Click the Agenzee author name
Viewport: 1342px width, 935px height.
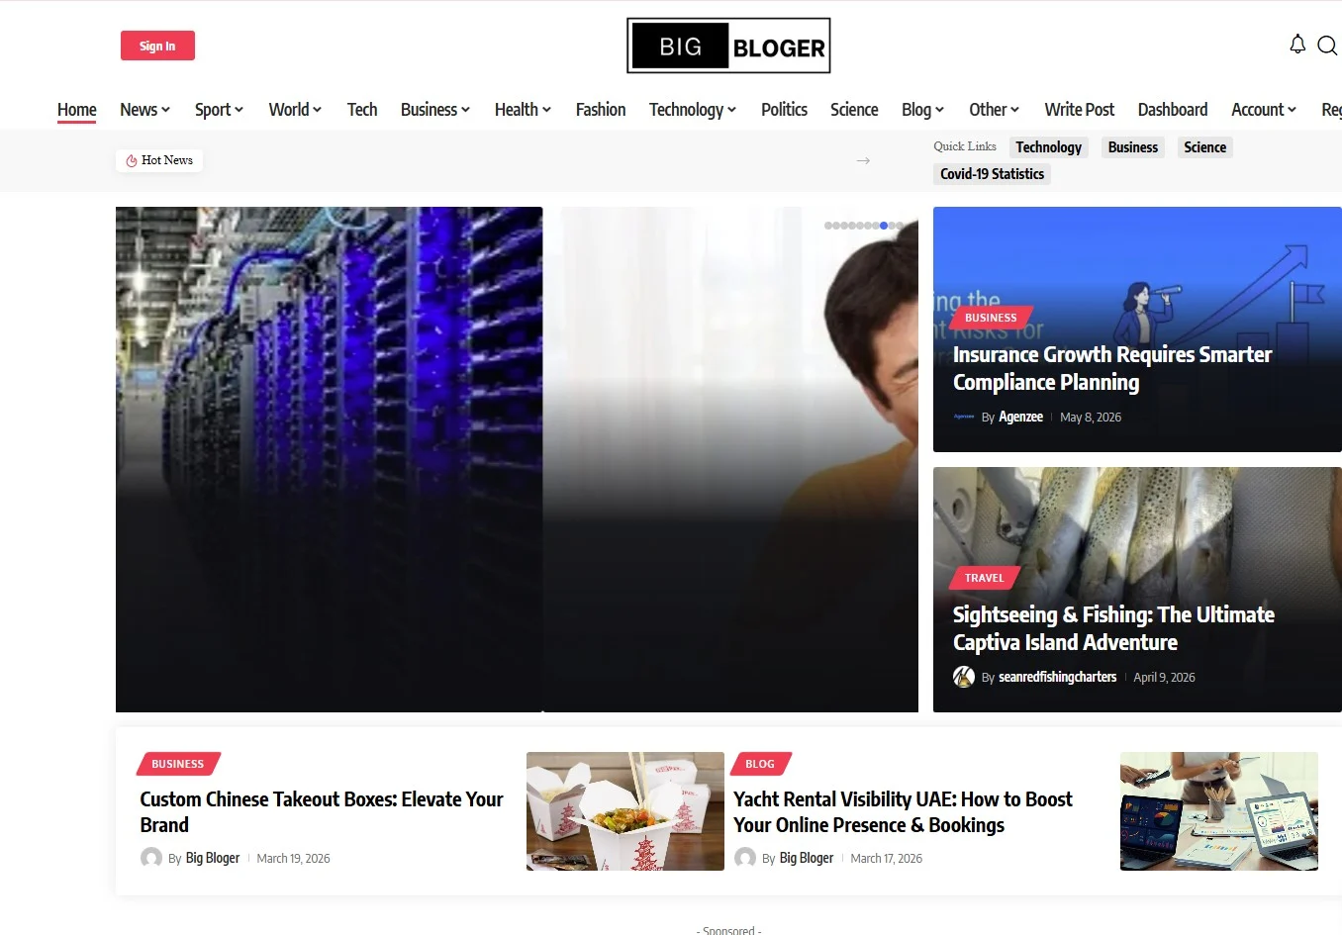tap(1020, 417)
